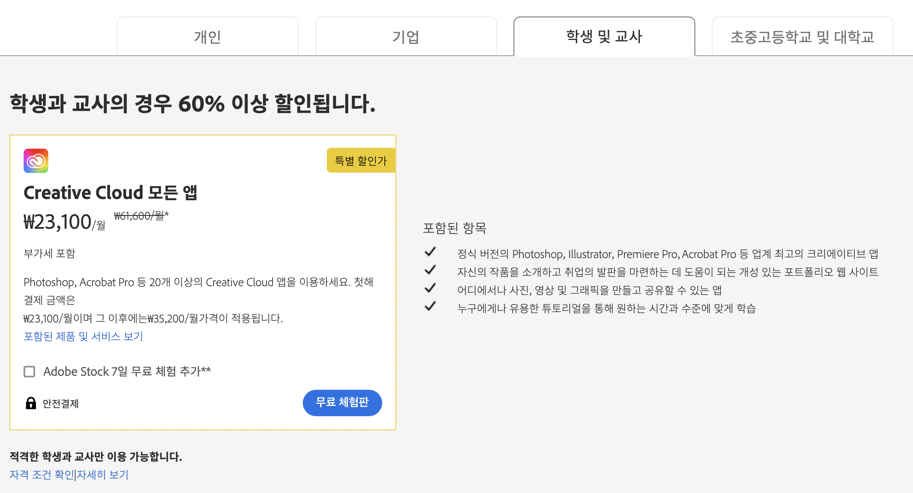Click the 자격 조건 확인 link
Image resolution: width=913 pixels, height=493 pixels.
point(42,475)
